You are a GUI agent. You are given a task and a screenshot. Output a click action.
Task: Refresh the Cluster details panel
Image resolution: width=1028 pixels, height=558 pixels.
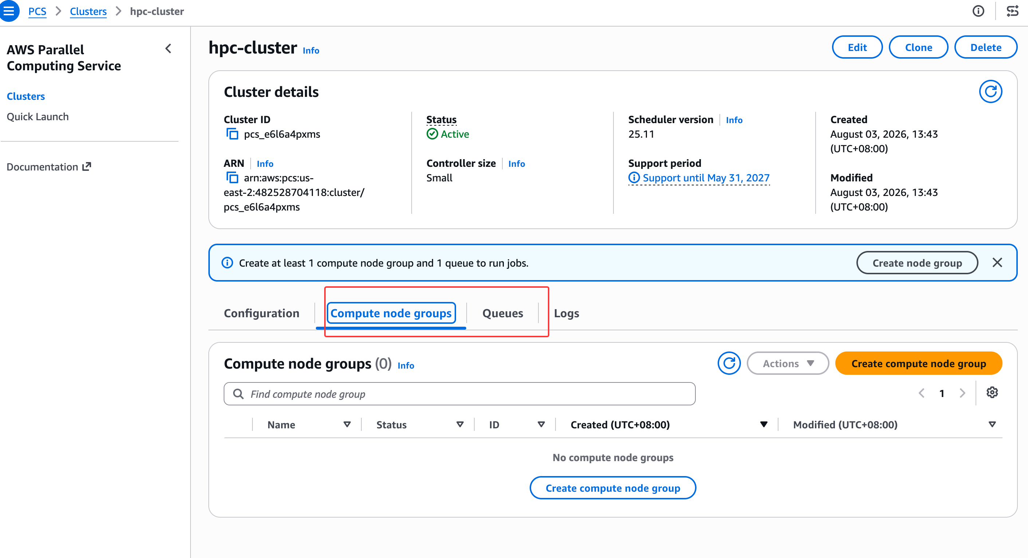pos(990,92)
